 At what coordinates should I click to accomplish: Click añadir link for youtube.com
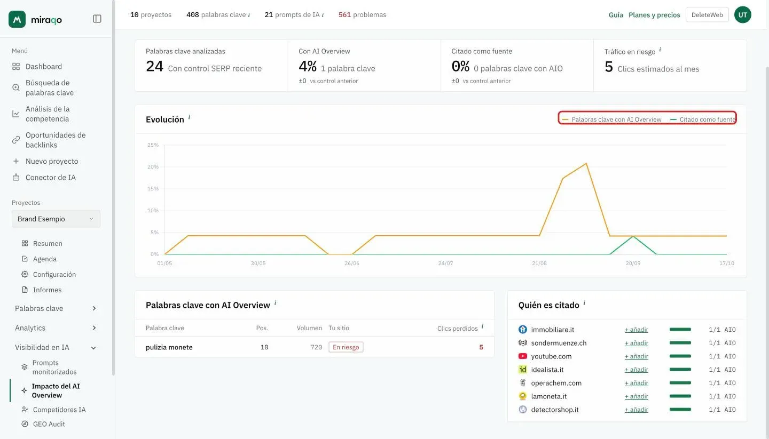pyautogui.click(x=637, y=356)
